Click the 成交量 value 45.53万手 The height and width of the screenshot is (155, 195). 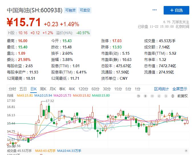167,41
